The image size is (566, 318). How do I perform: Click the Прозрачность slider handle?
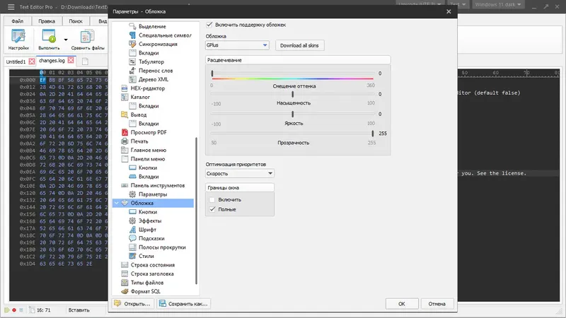[373, 134]
